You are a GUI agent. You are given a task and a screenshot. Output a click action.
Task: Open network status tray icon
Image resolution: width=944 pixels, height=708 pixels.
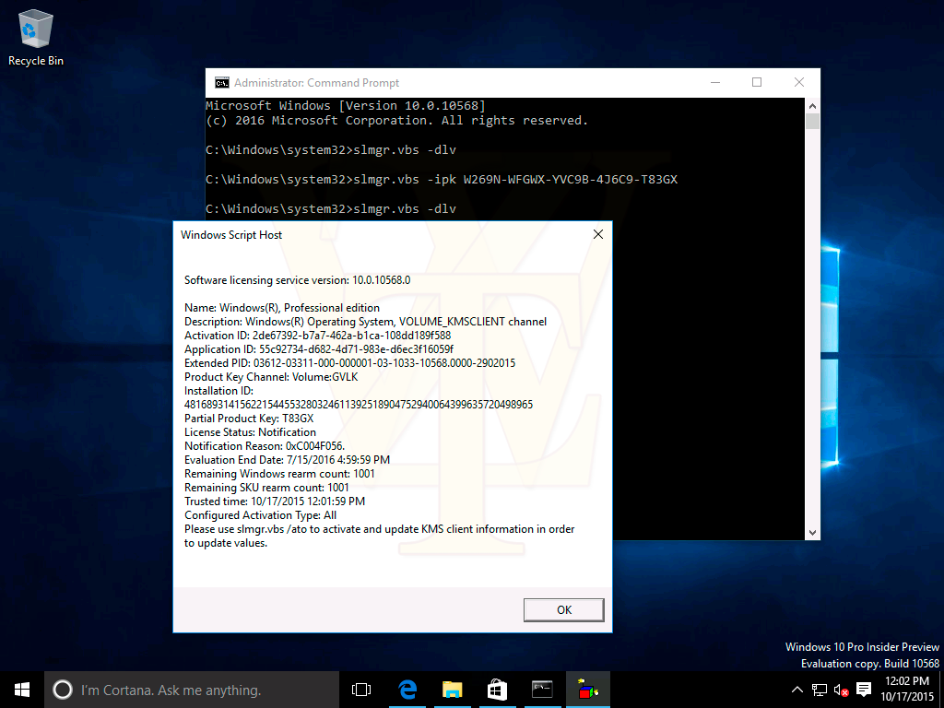820,690
